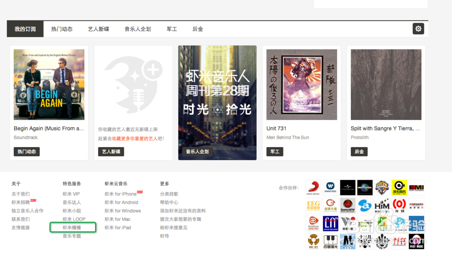Image resolution: width=452 pixels, height=256 pixels.
Task: Open the 虾米音乐人周刊第28期 banner
Action: (x=217, y=103)
